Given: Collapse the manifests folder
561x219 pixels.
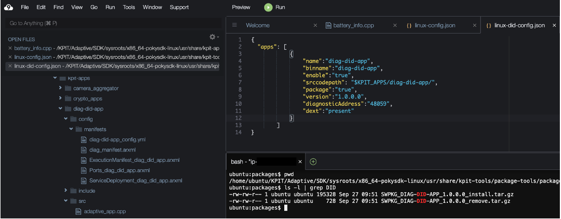Looking at the screenshot, I should point(71,129).
